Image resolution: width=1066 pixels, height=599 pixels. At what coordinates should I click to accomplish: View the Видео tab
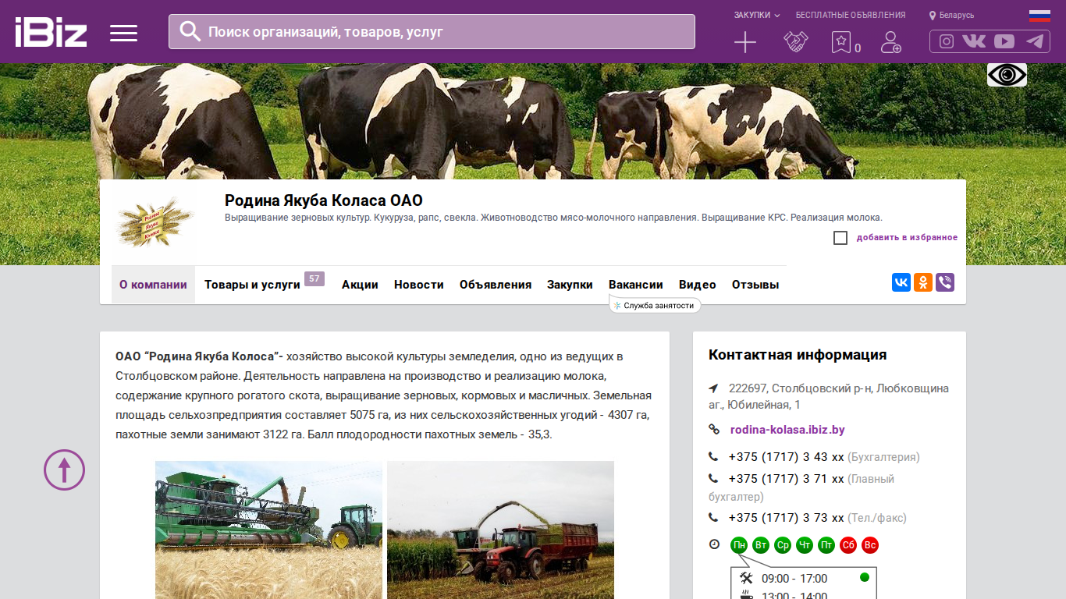698,285
